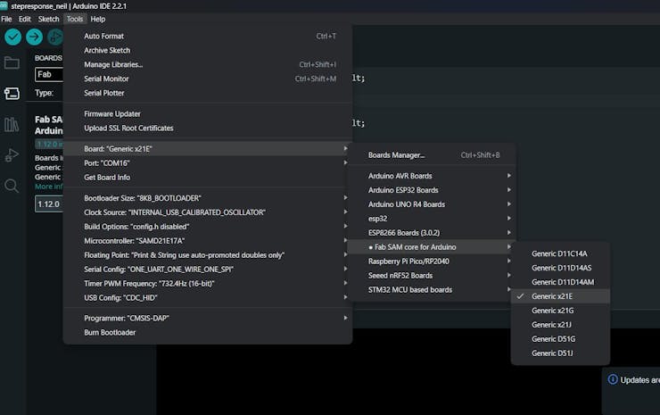Viewport: 660px width, 415px height.
Task: Select Generic D51G board
Action: tap(560, 339)
